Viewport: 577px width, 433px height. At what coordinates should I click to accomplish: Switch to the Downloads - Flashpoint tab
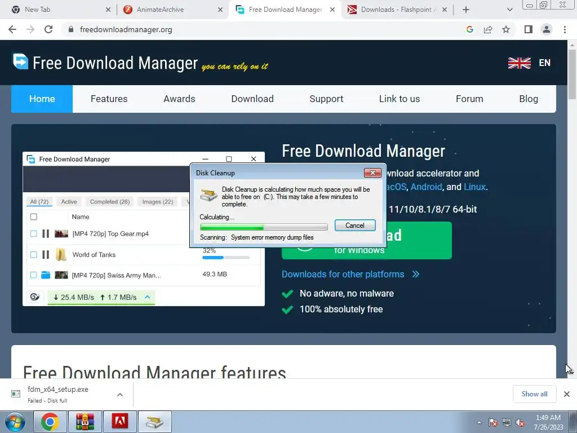pos(396,10)
